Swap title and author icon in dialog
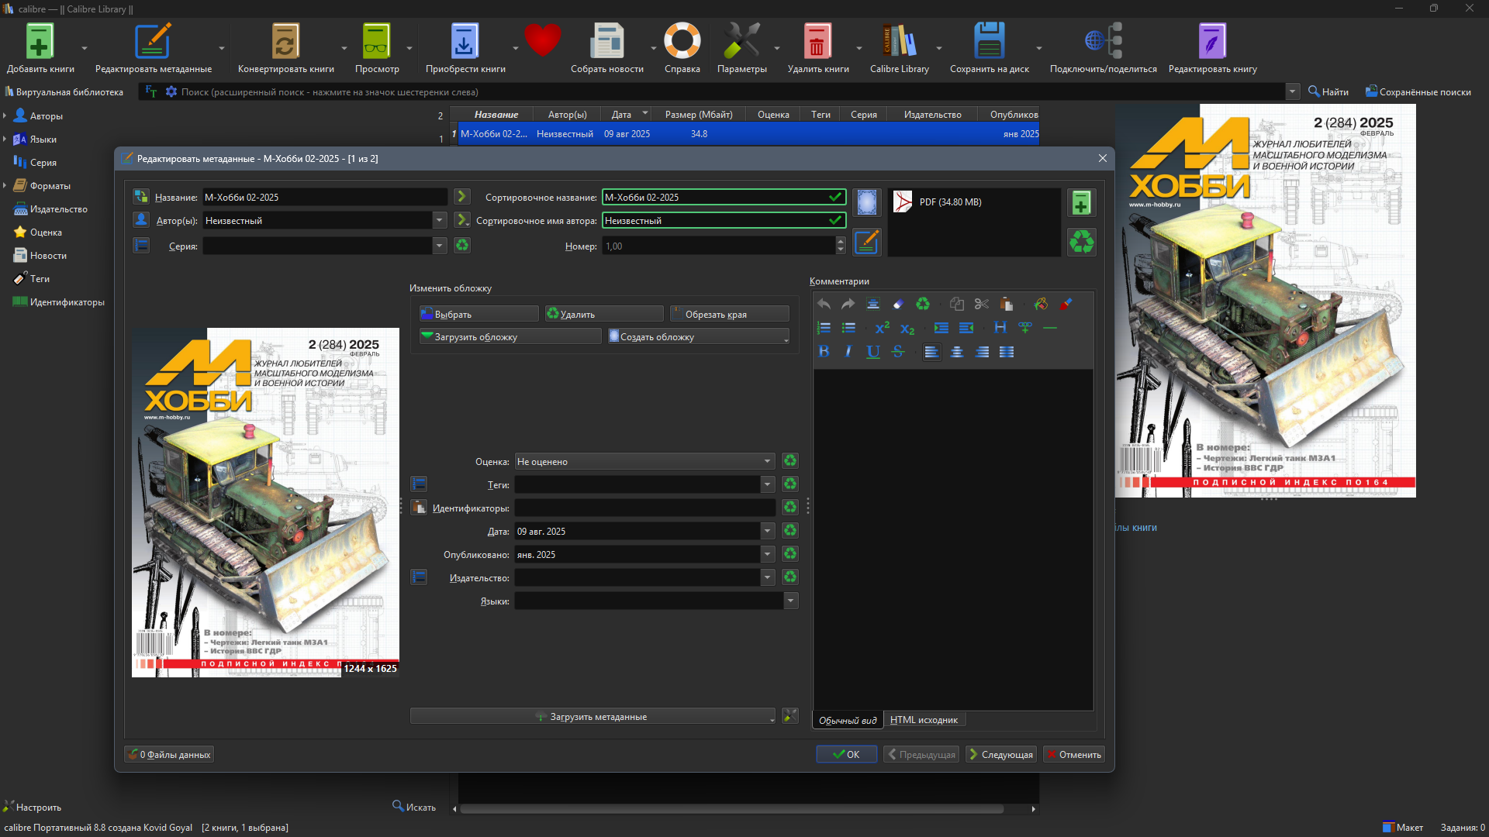The height and width of the screenshot is (837, 1489). pyautogui.click(x=141, y=197)
